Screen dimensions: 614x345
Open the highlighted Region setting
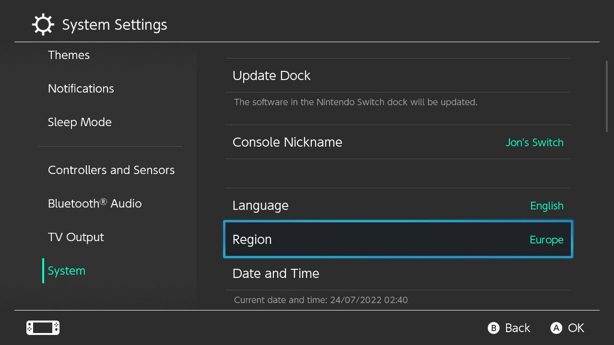(x=398, y=239)
